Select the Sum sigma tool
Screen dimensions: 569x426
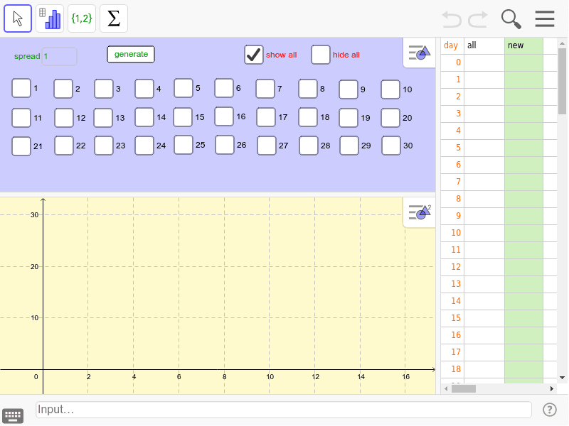[x=114, y=18]
